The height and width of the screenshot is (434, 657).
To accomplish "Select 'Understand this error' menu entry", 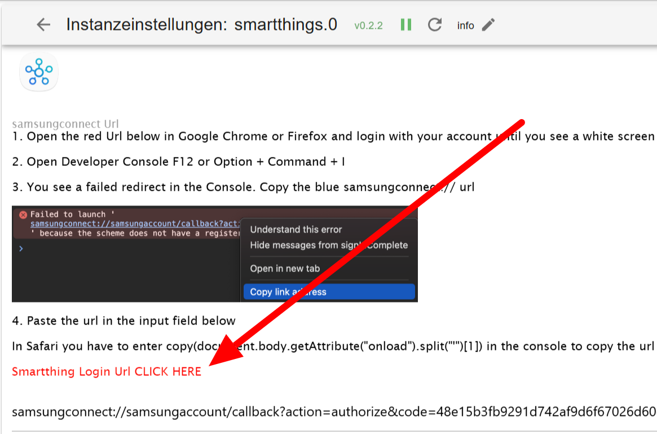I will click(296, 229).
